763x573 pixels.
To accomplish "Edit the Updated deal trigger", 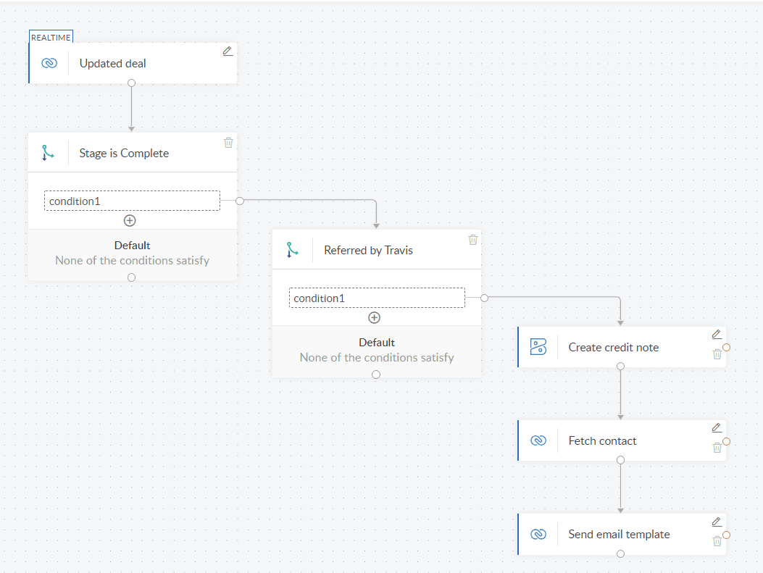I will (x=227, y=51).
